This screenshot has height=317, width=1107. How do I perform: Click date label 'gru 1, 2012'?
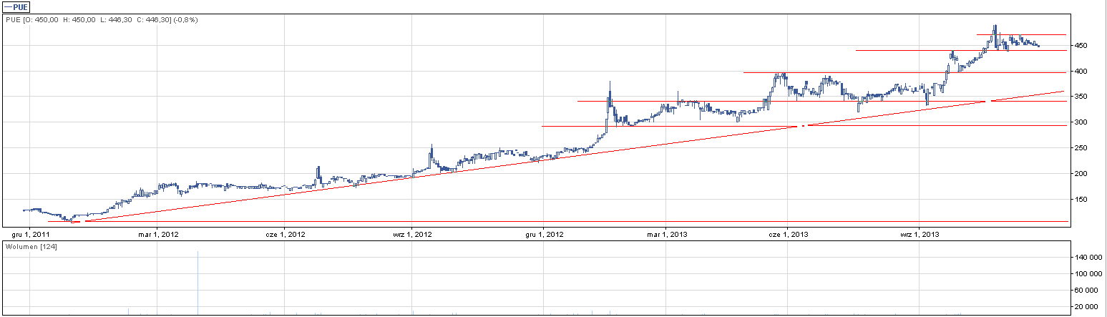[x=544, y=233]
